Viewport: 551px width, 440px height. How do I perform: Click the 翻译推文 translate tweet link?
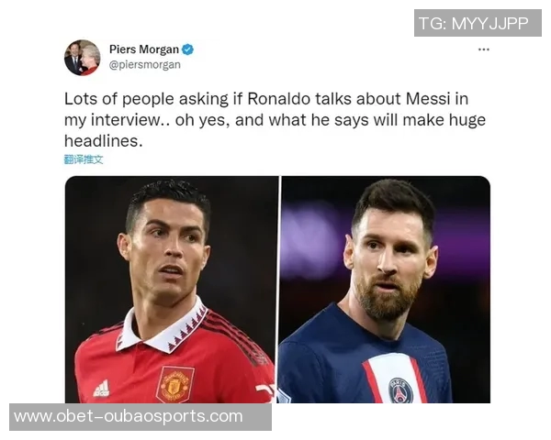tap(84, 159)
